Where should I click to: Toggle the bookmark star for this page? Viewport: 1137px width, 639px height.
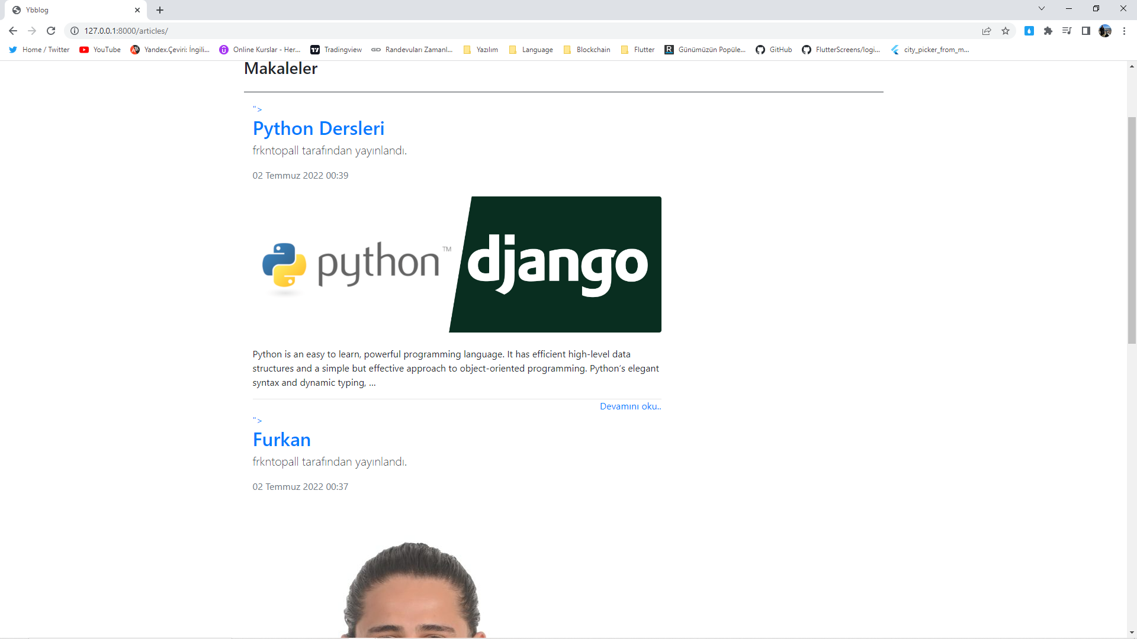click(1006, 31)
